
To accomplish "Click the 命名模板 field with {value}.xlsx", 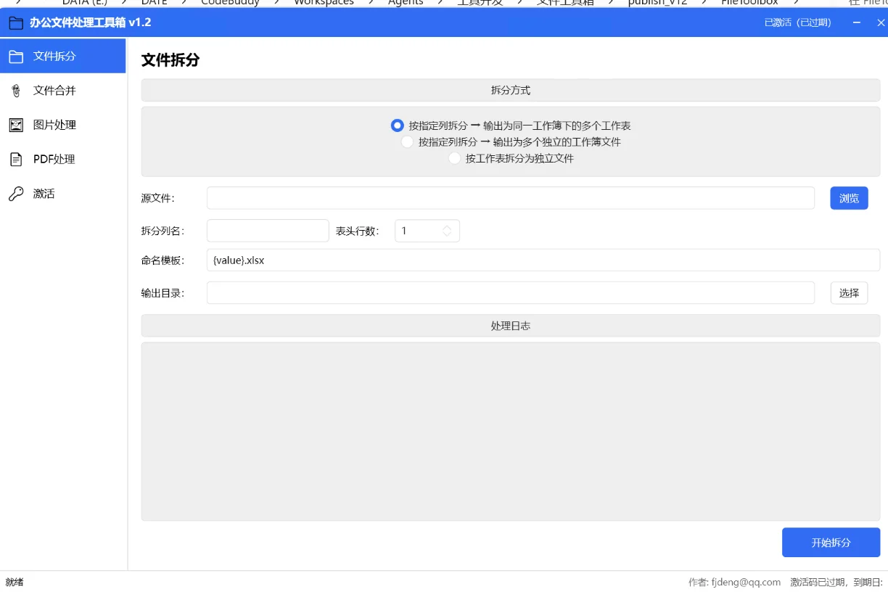I will 543,260.
